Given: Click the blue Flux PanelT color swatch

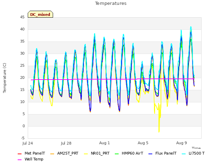Looking at the screenshot, I should (150, 154).
